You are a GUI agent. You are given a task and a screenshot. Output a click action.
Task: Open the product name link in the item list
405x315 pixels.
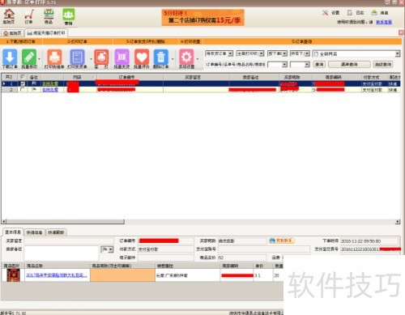[x=57, y=275]
